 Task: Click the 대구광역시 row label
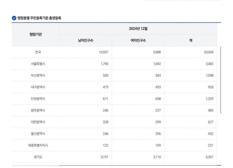[38, 87]
